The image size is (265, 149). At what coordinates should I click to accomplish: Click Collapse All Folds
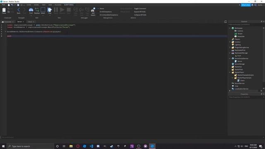(140, 15)
